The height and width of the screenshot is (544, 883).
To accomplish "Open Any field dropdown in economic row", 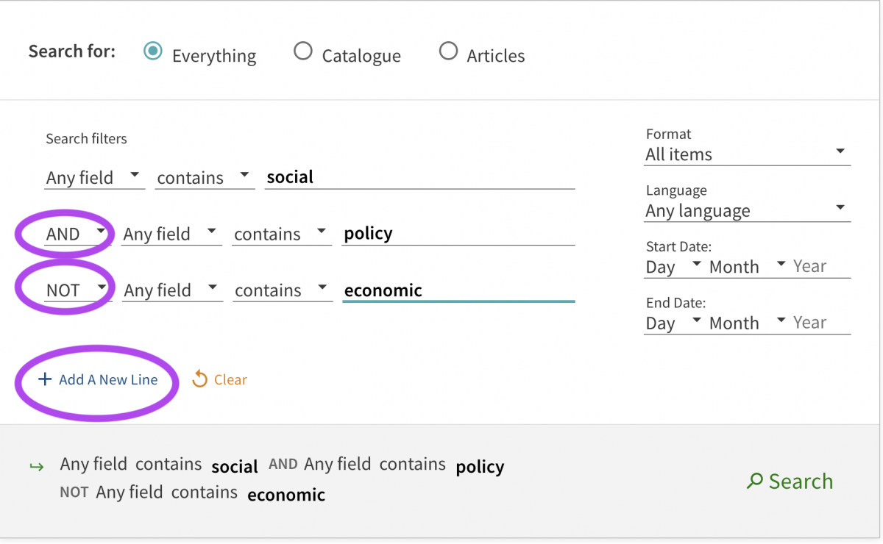I will pyautogui.click(x=171, y=290).
